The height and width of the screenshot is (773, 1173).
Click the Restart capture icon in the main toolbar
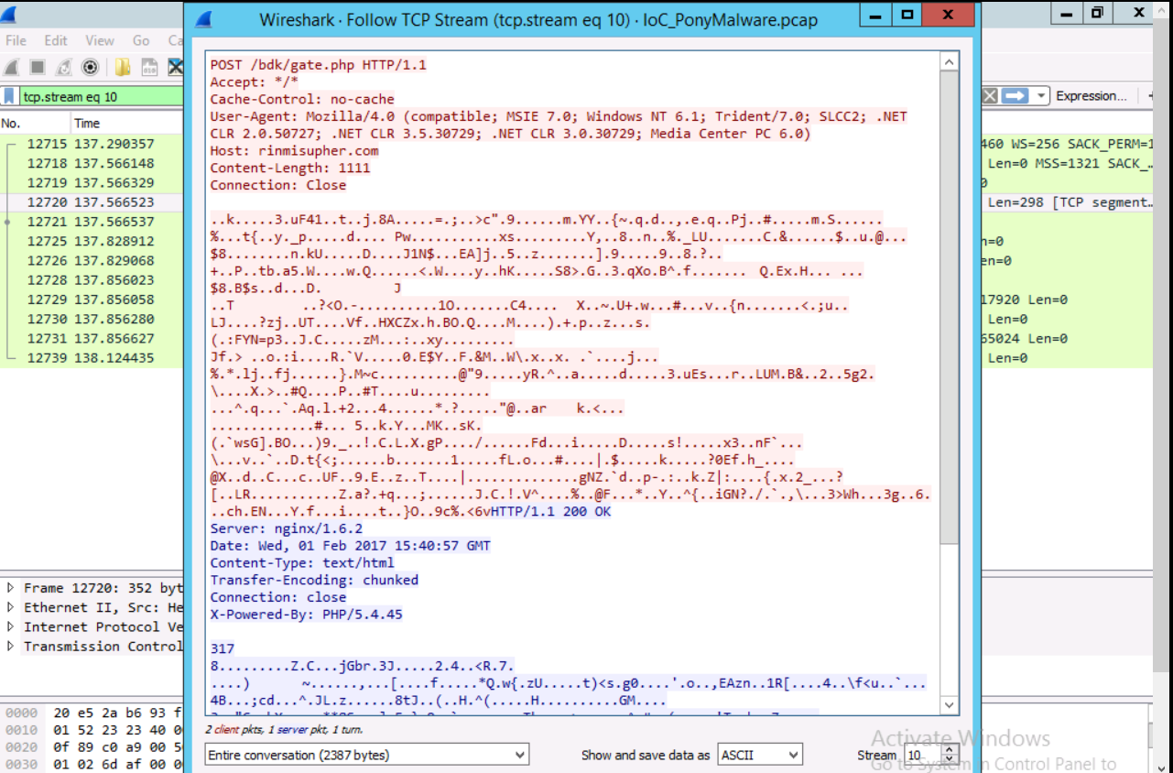pos(63,67)
